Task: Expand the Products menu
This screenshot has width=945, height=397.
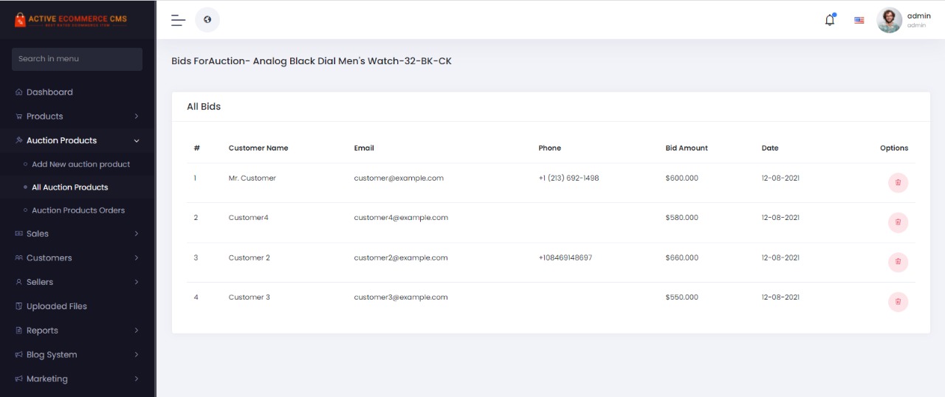Action: (x=77, y=117)
